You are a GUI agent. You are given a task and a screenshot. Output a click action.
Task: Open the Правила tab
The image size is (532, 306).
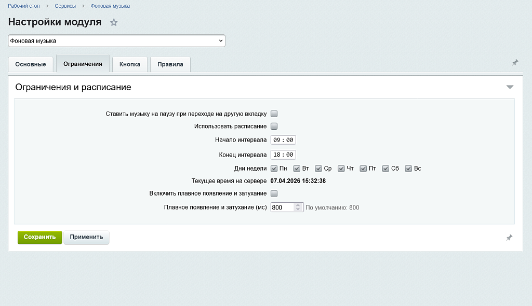pyautogui.click(x=170, y=64)
